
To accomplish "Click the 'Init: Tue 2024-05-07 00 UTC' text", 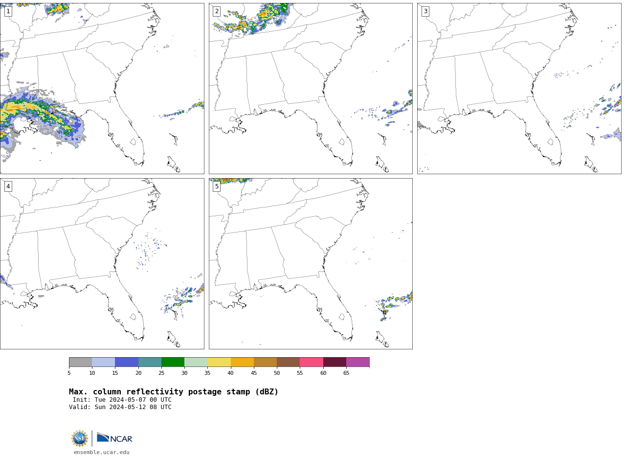I will pyautogui.click(x=122, y=400).
